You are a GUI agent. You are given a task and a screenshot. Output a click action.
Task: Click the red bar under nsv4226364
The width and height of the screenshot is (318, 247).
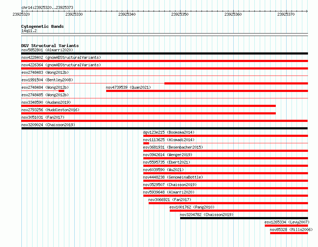point(164,68)
